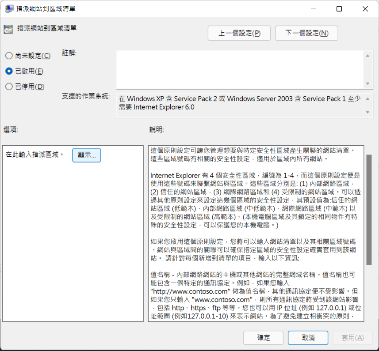
Task: Select the 尚未設定 radio button
Action: click(9, 56)
